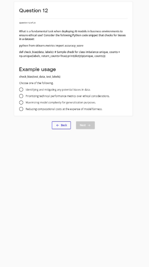Click the 'Question 12 of 20' progress label
This screenshot has width=149, height=267.
27,23
